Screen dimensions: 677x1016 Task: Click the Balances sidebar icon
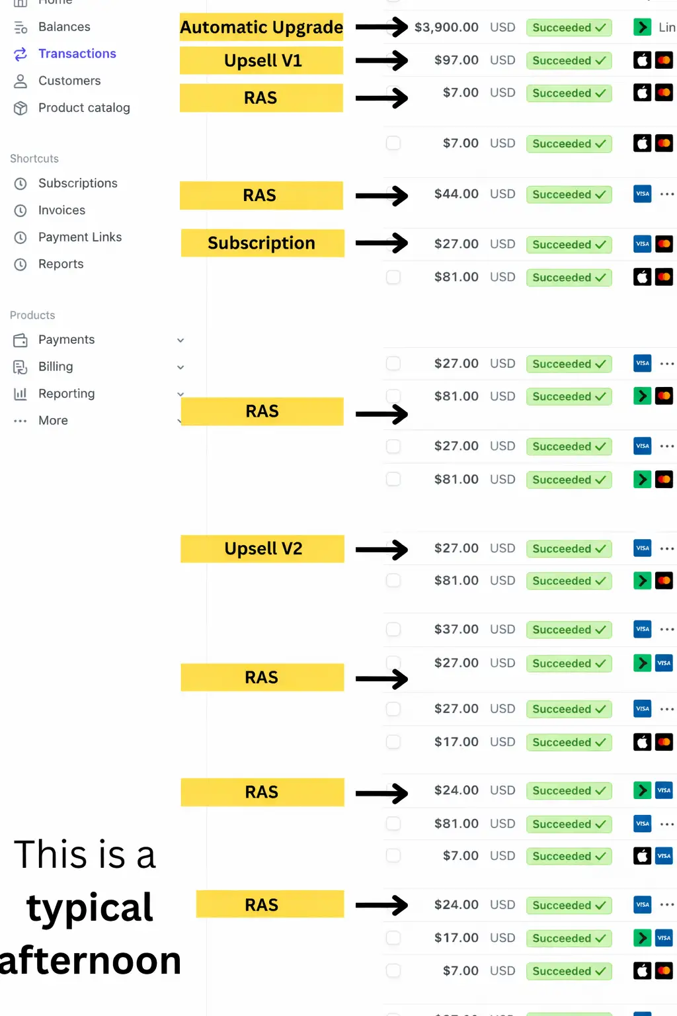20,27
